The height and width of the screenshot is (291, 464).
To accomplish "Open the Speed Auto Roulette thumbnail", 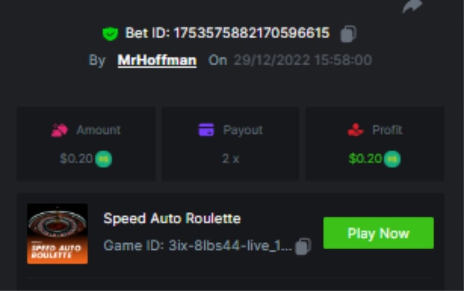I will [58, 234].
